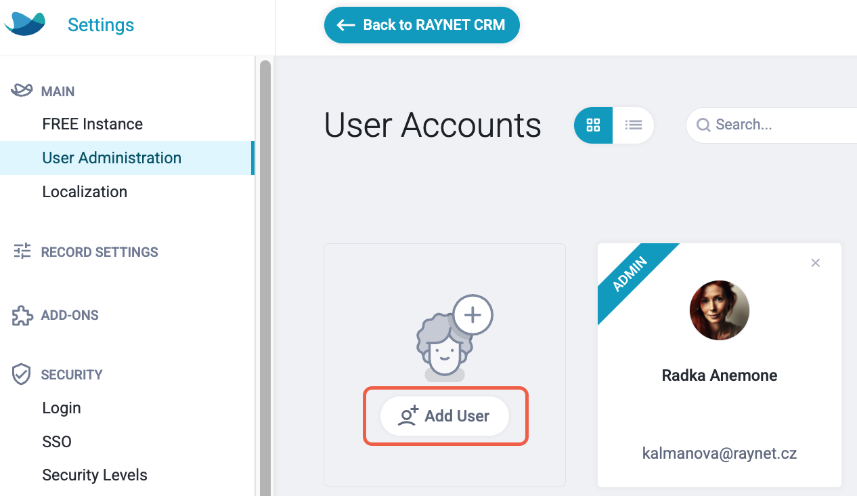The height and width of the screenshot is (496, 857).
Task: Open Login security settings
Action: point(62,408)
